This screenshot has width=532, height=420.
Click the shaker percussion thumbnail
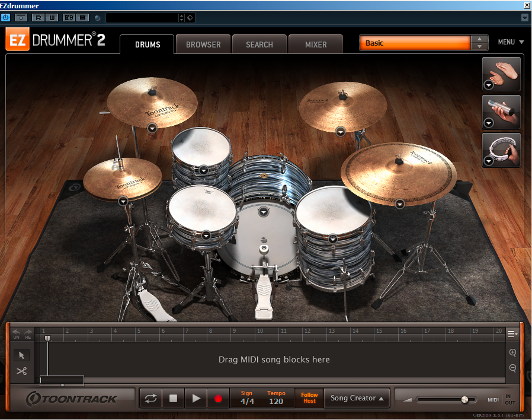(501, 112)
